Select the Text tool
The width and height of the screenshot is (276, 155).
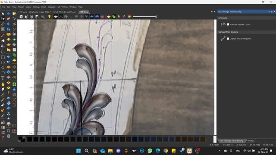click(3, 78)
